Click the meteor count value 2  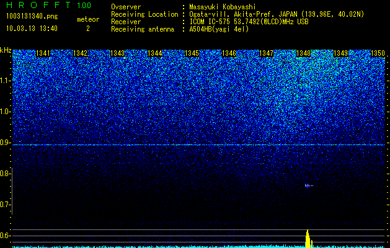point(88,29)
